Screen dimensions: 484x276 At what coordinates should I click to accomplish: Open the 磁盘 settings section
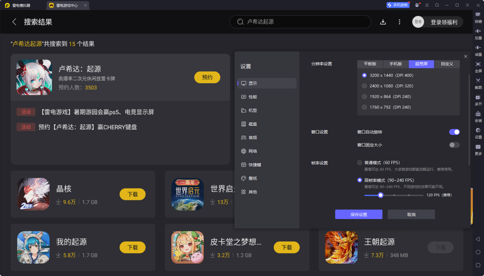coord(267,124)
